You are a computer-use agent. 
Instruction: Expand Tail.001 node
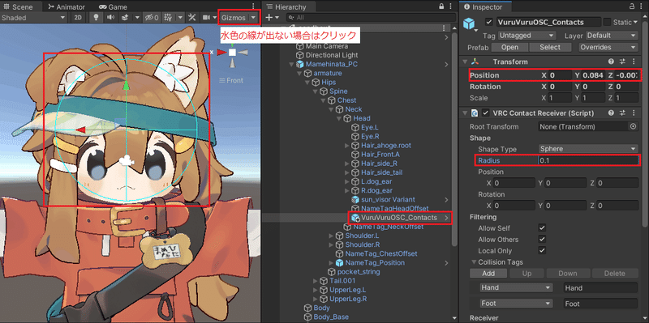click(x=316, y=281)
